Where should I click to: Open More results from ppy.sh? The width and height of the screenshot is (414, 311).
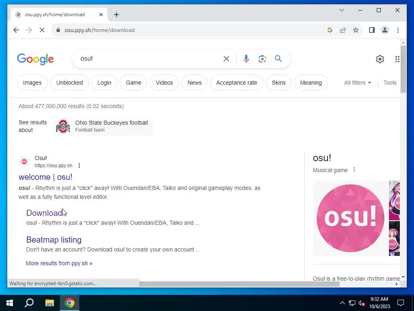click(59, 263)
